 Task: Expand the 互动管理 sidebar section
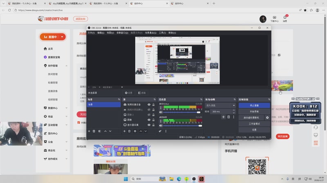(66, 125)
